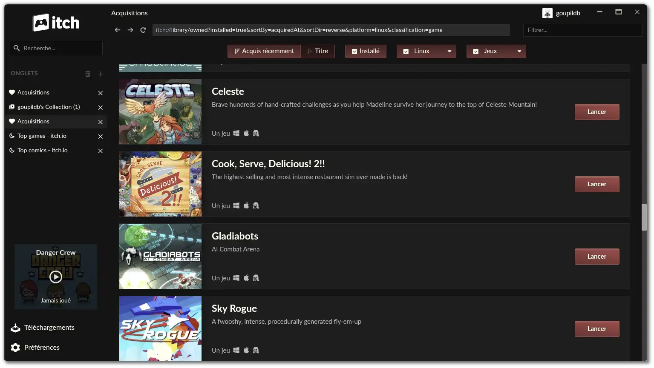Uncheck the Linux platform filter checkbox
The image size is (654, 368).
pos(406,51)
